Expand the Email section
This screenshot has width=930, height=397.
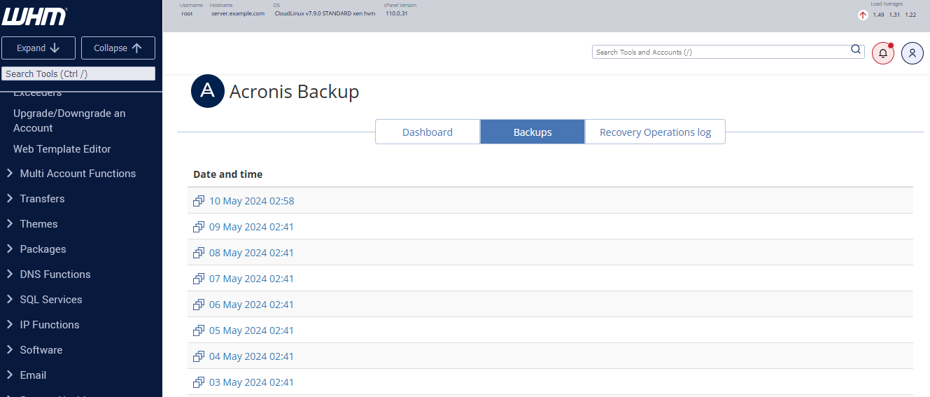pos(26,375)
